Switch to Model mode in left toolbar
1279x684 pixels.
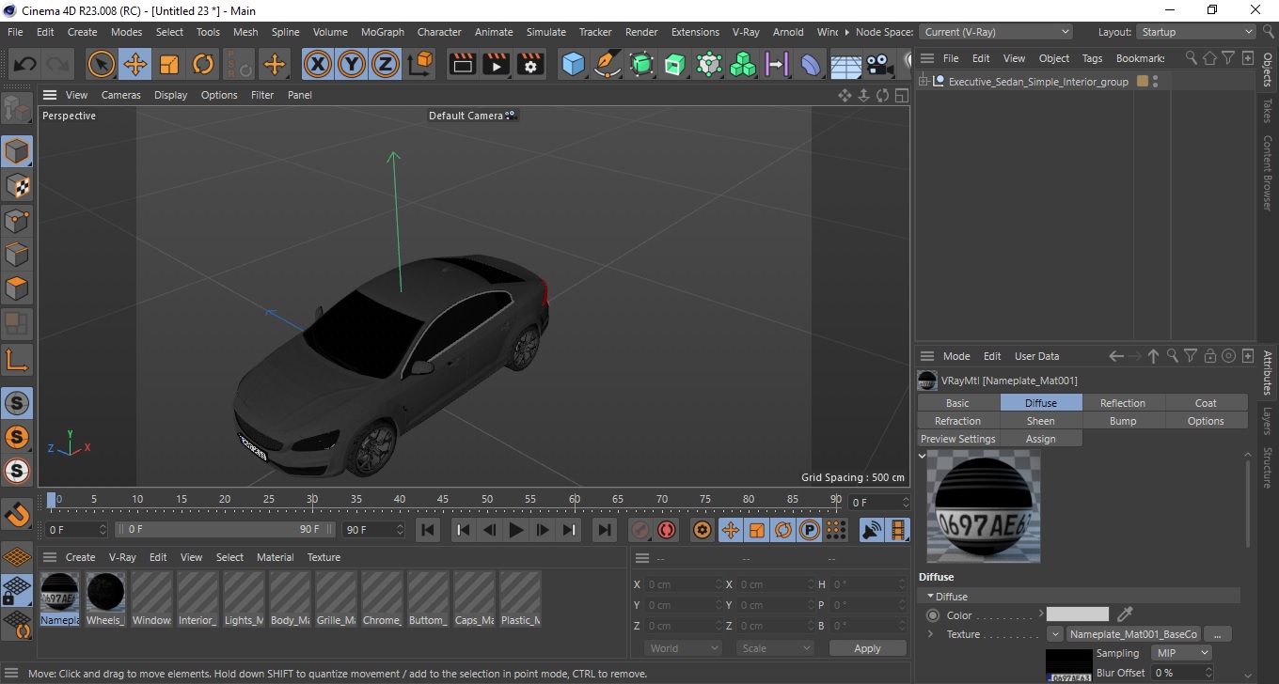coord(17,151)
